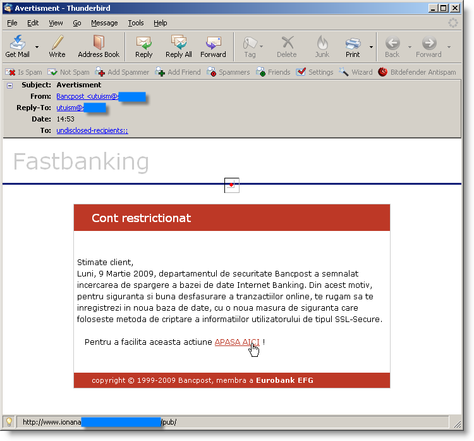Print the email message
Screen dimensions: 474x441
point(353,46)
